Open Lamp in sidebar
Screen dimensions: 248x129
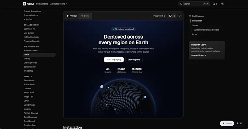(x=26, y=101)
